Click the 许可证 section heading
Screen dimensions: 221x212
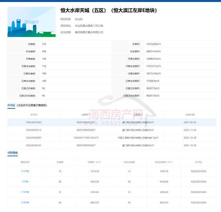12,105
